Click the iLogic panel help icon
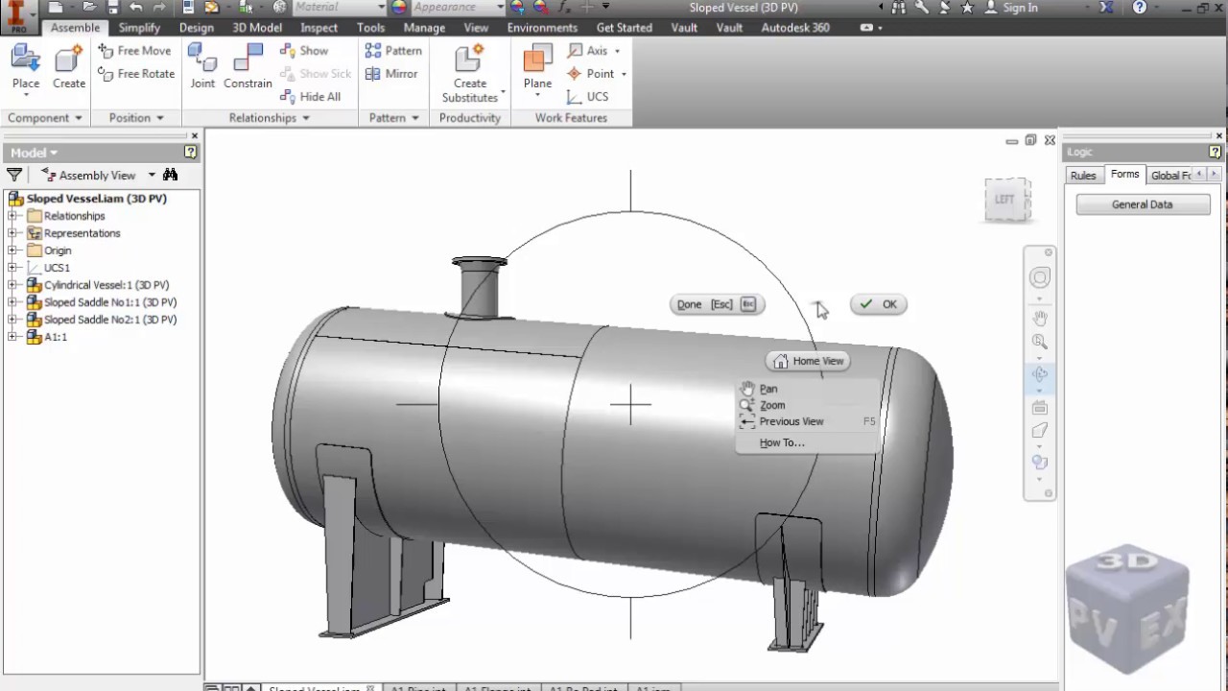The image size is (1228, 691). click(x=1216, y=152)
